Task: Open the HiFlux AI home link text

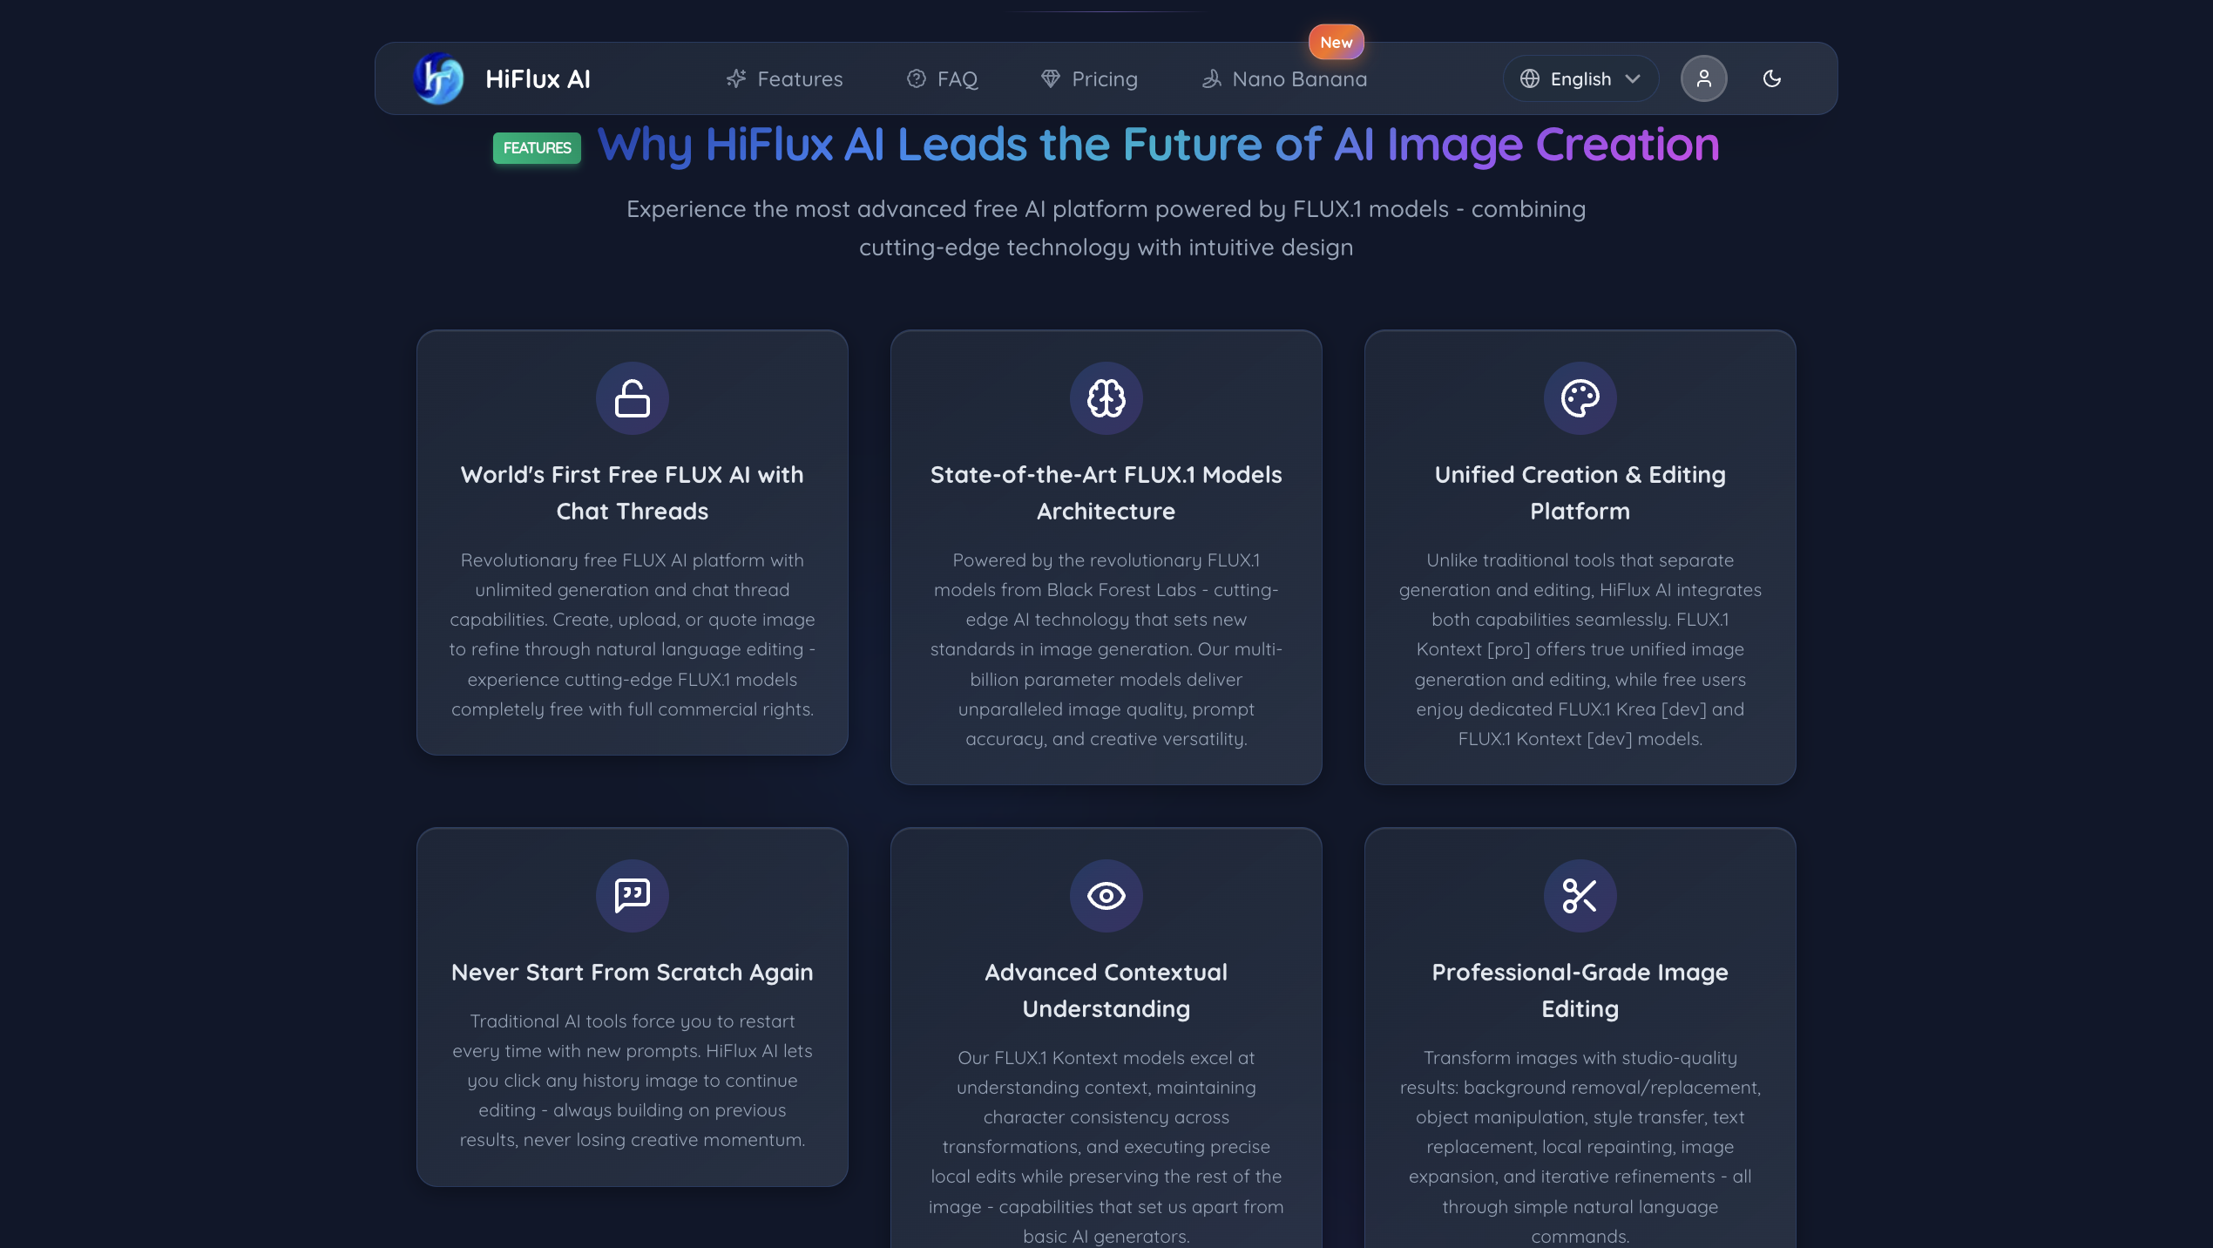Action: coord(538,79)
